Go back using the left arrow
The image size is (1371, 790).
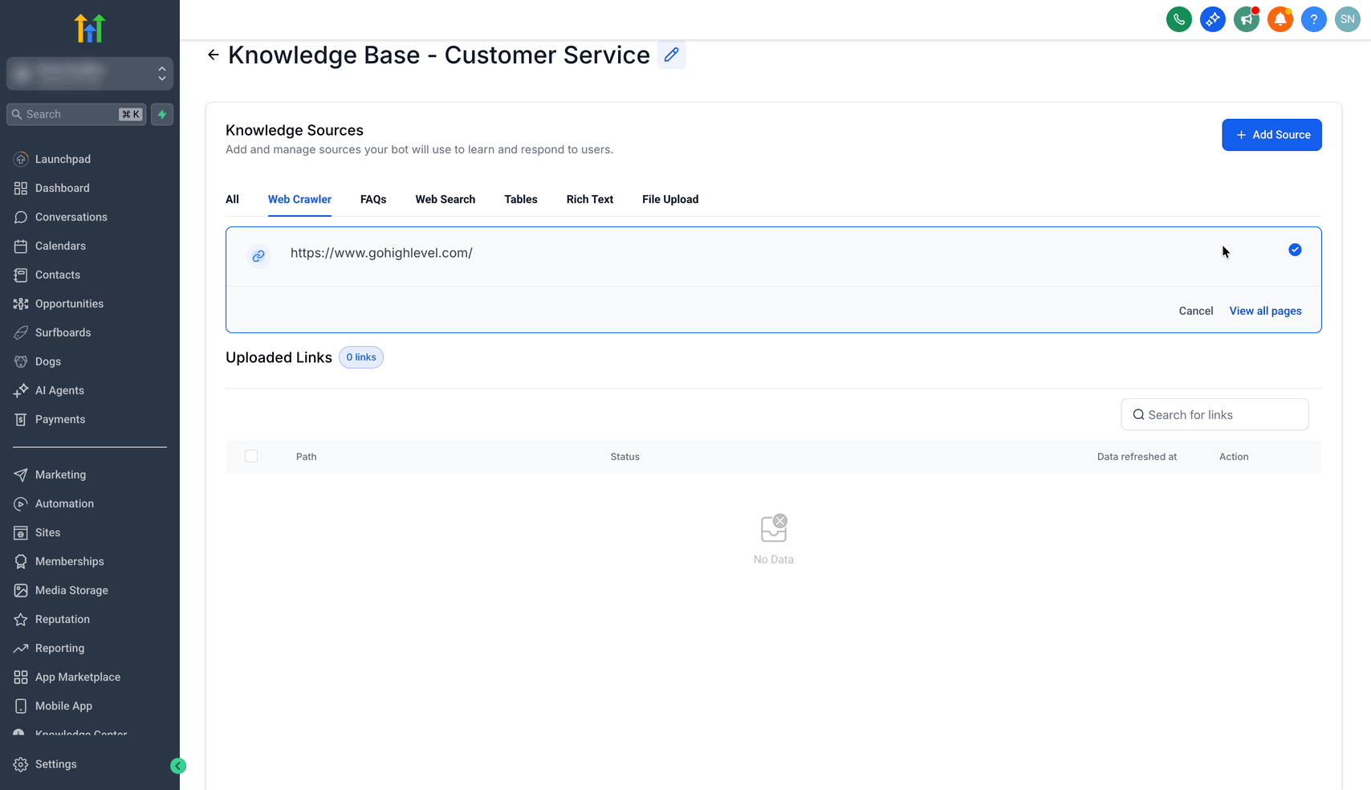pos(213,55)
